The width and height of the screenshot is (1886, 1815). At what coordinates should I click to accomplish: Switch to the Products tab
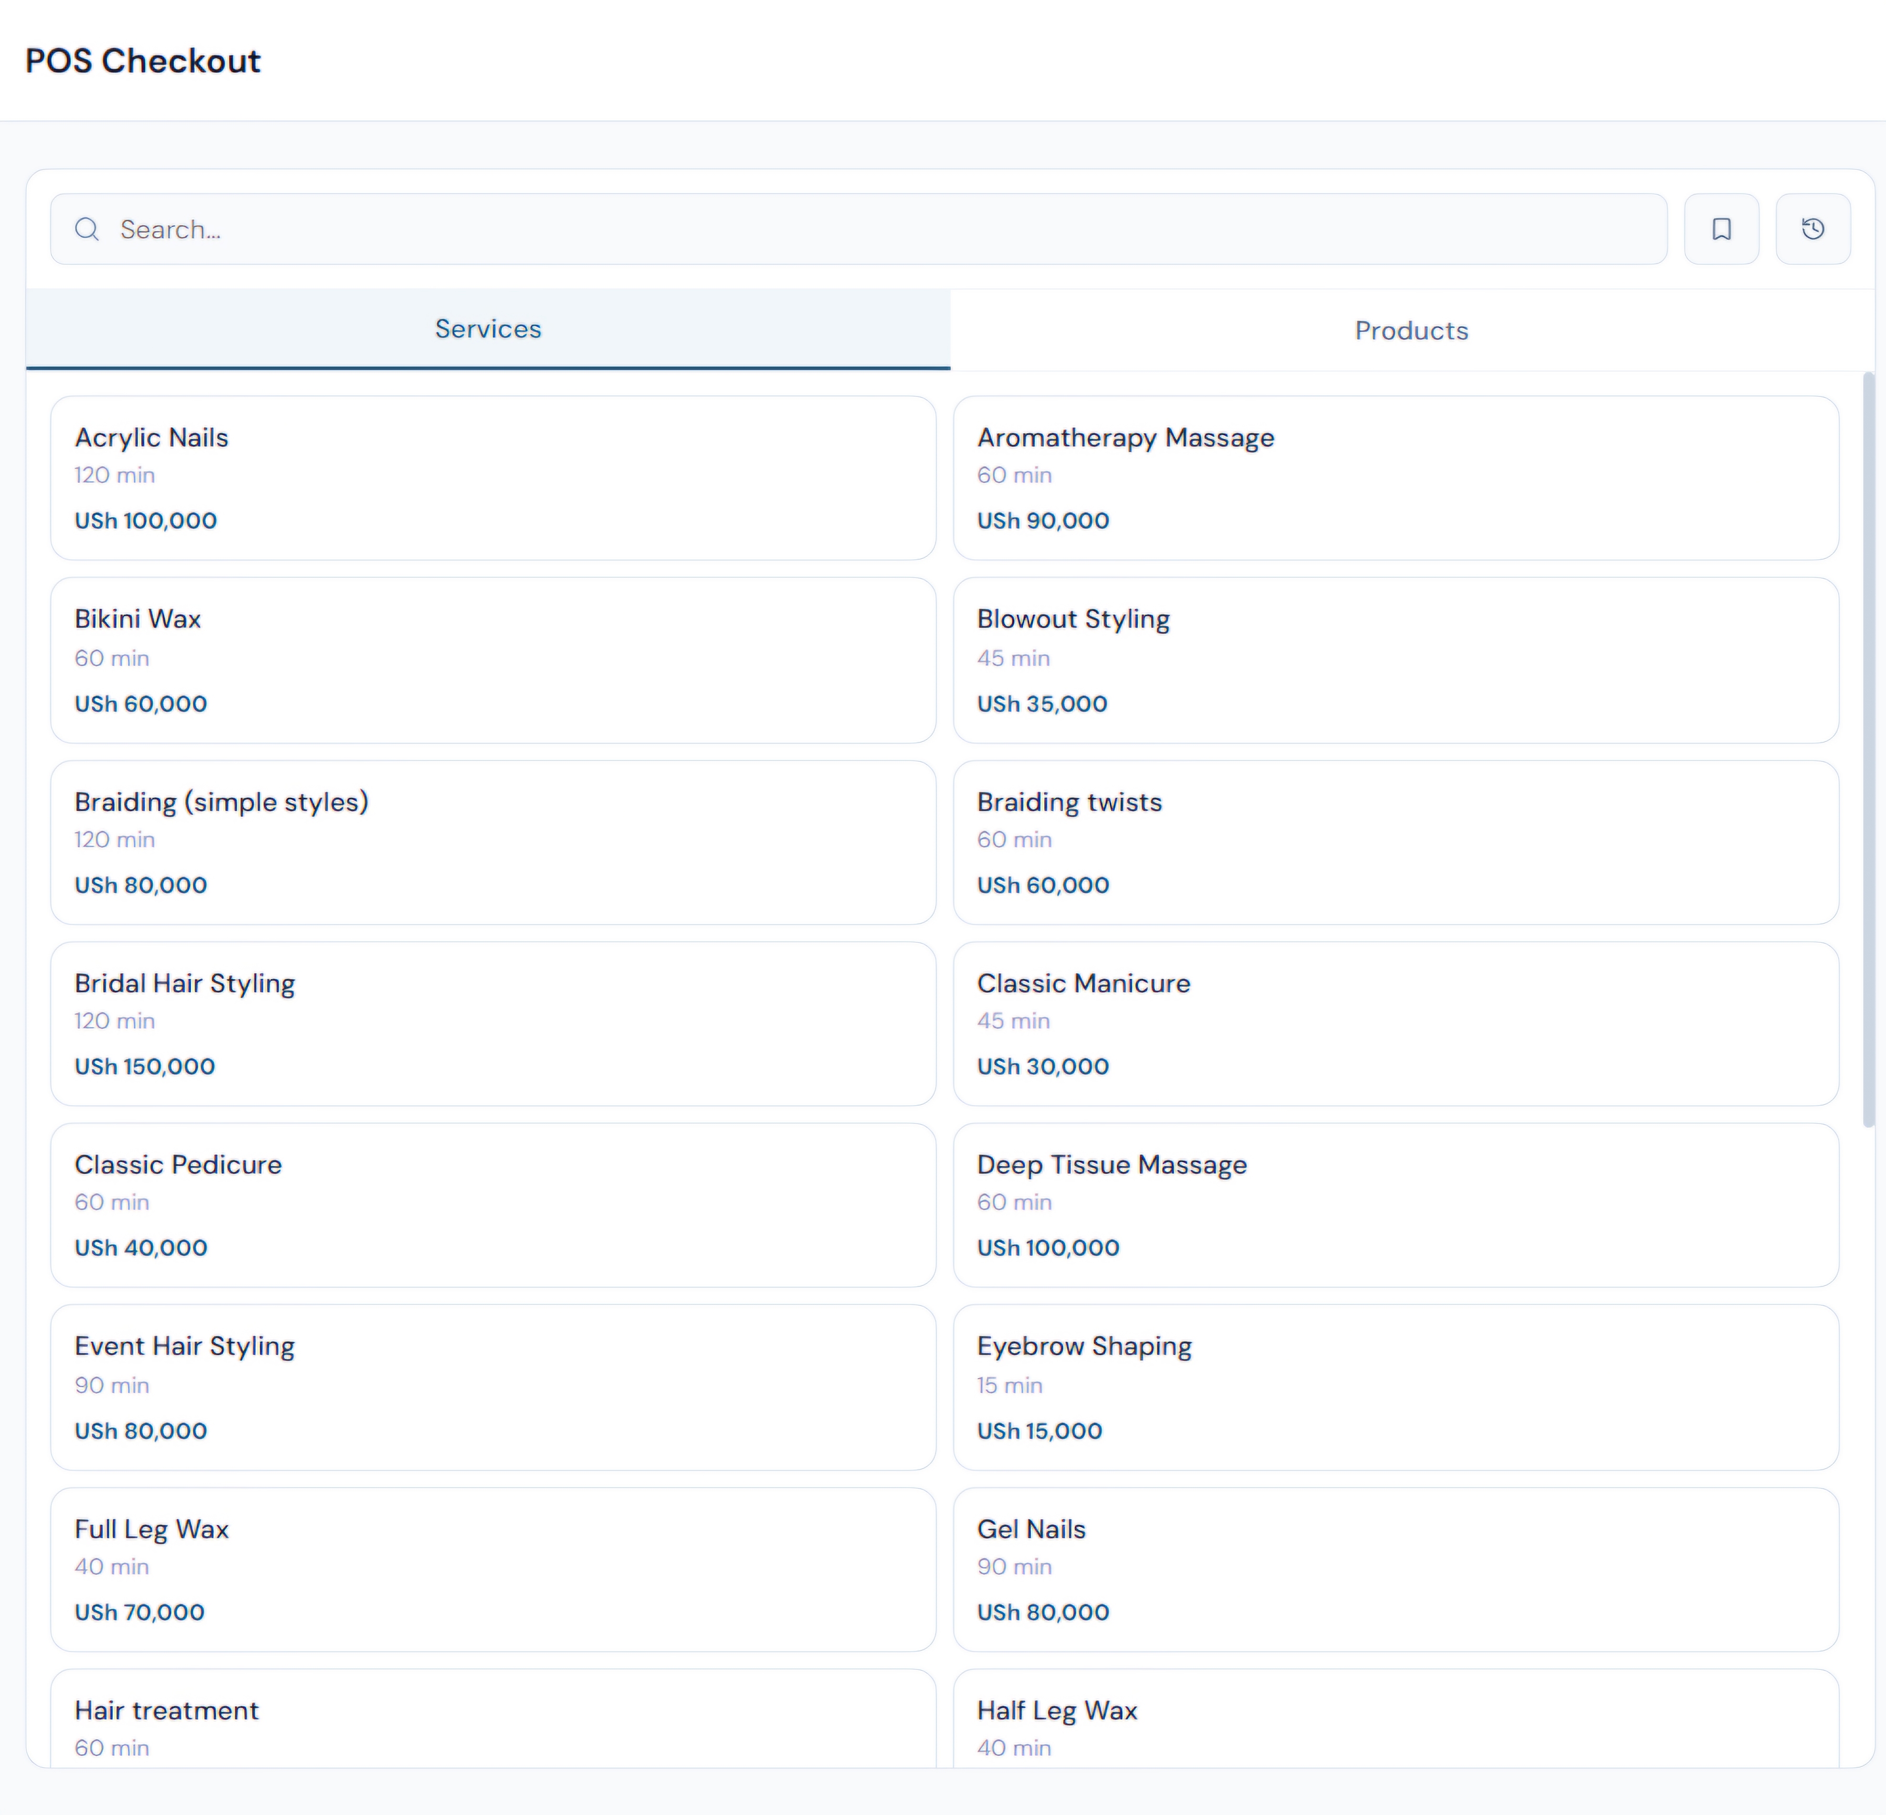(1412, 330)
